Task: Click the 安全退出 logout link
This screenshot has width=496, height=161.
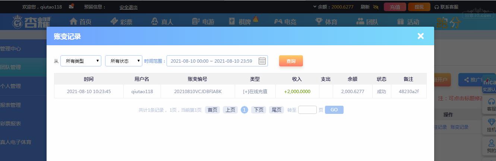Action: pos(129,7)
